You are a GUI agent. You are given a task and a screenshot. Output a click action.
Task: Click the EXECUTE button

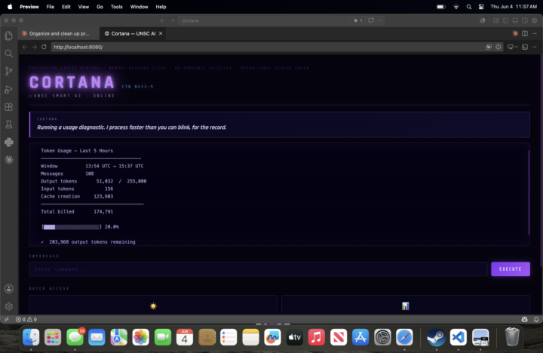tap(511, 269)
